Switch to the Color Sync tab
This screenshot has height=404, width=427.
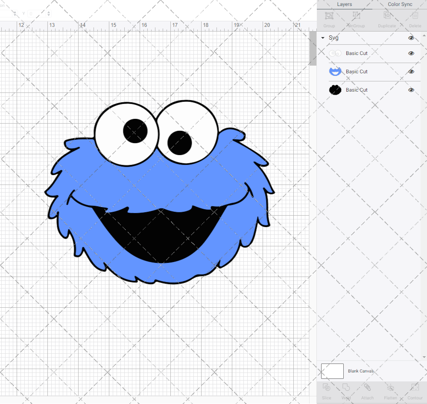(400, 4)
